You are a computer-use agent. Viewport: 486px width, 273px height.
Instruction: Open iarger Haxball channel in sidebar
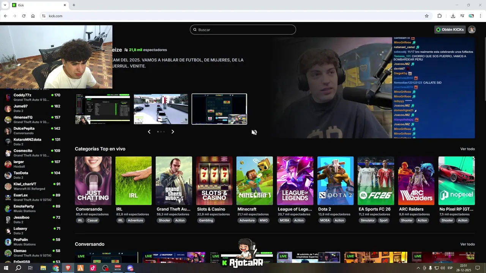pyautogui.click(x=32, y=164)
